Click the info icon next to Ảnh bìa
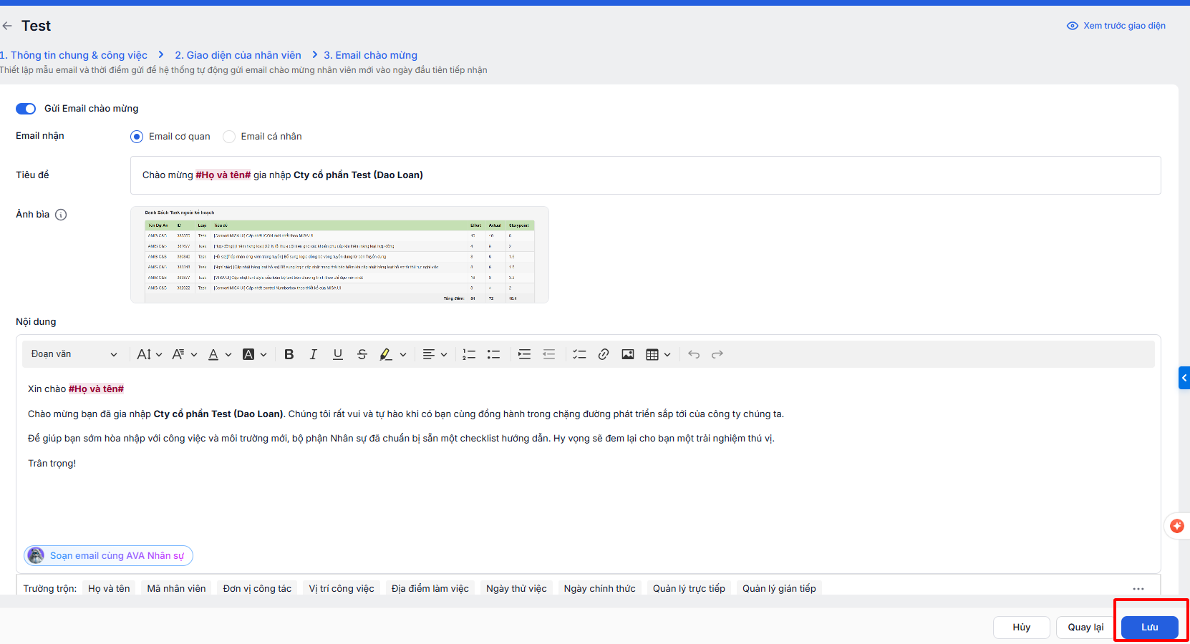The height and width of the screenshot is (644, 1190). click(61, 215)
